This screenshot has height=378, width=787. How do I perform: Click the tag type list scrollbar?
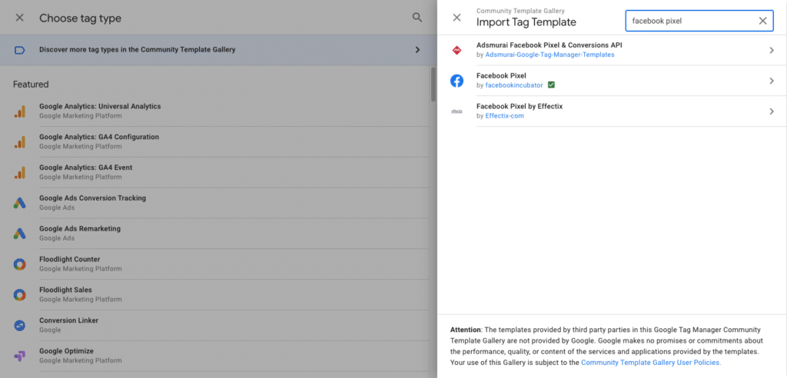tap(433, 85)
